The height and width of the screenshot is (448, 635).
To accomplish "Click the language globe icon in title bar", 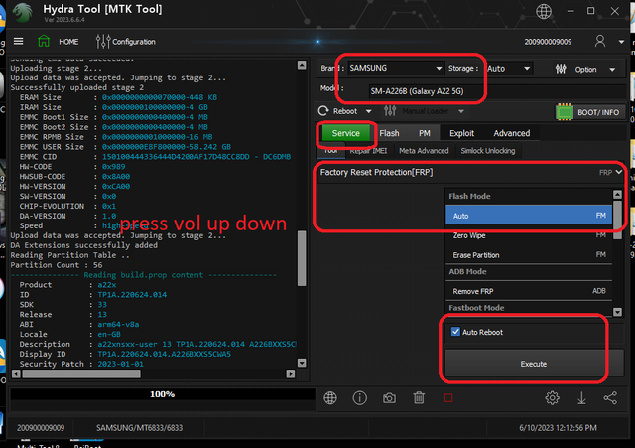I will [x=544, y=11].
